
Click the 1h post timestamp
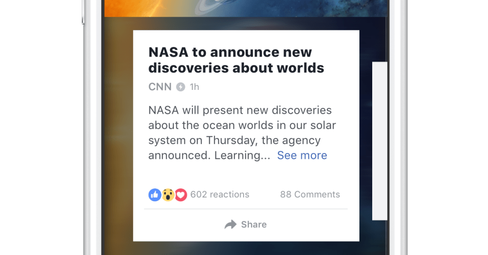point(194,87)
